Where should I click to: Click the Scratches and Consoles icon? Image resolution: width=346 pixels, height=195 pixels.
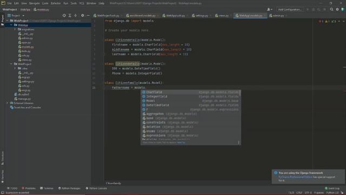tap(12, 107)
